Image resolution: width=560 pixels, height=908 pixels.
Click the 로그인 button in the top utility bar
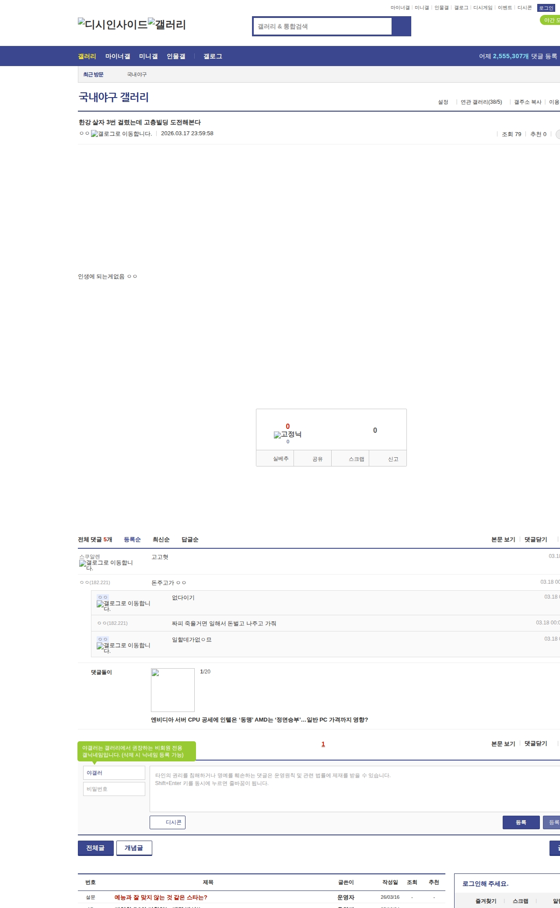point(546,8)
